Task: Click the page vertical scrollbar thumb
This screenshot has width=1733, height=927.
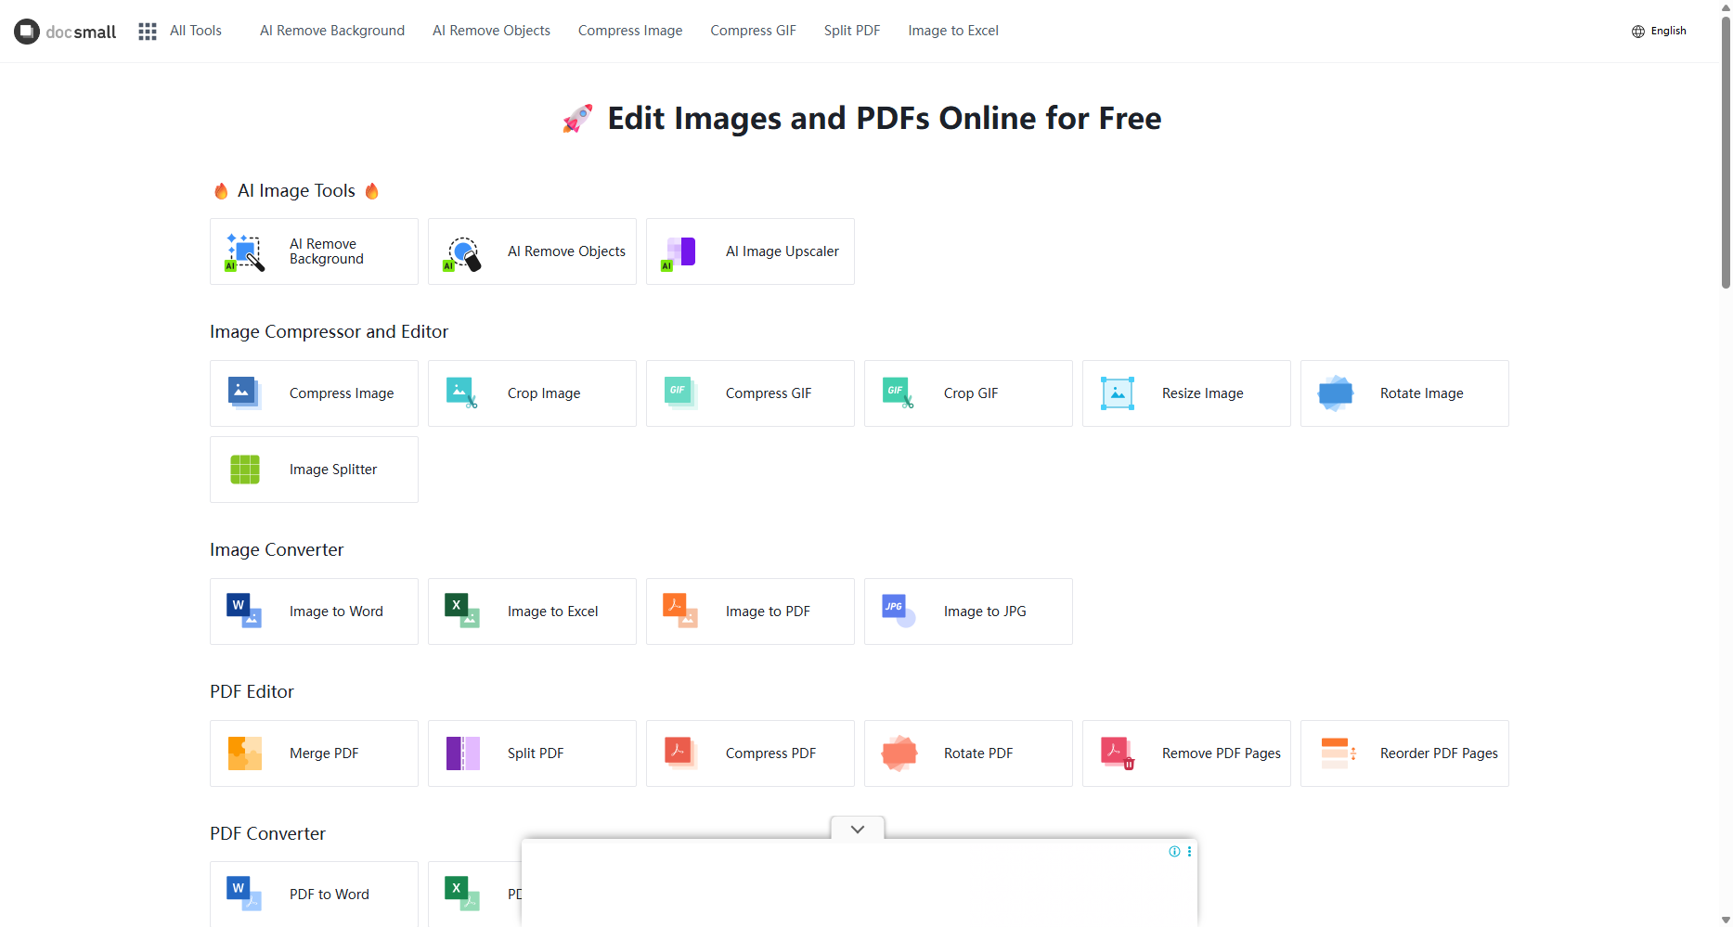Action: click(1726, 151)
